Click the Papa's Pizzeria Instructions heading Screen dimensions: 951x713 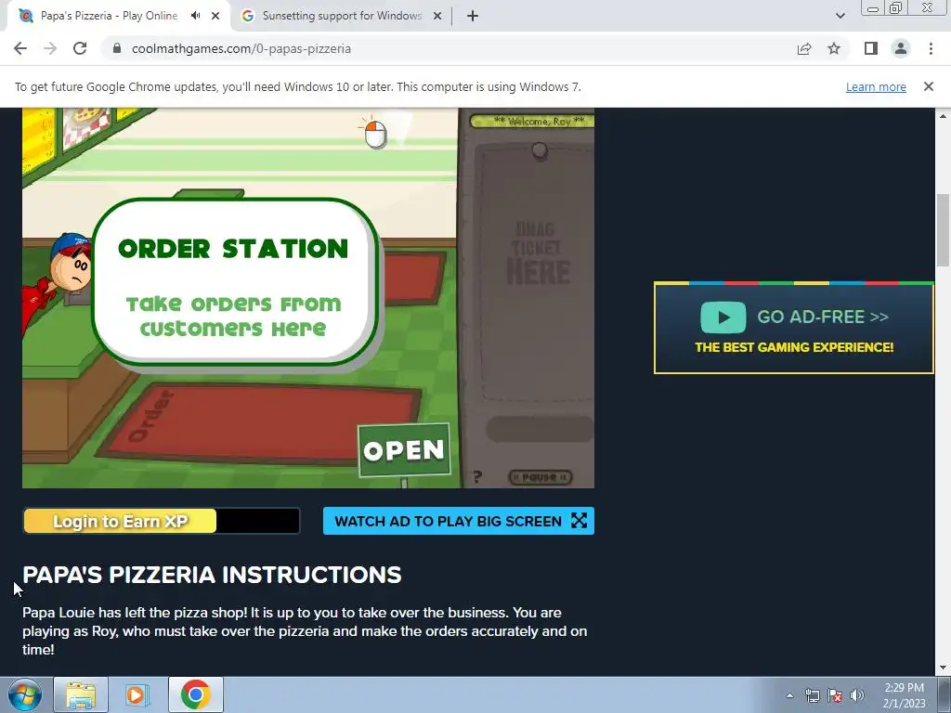[x=212, y=575]
